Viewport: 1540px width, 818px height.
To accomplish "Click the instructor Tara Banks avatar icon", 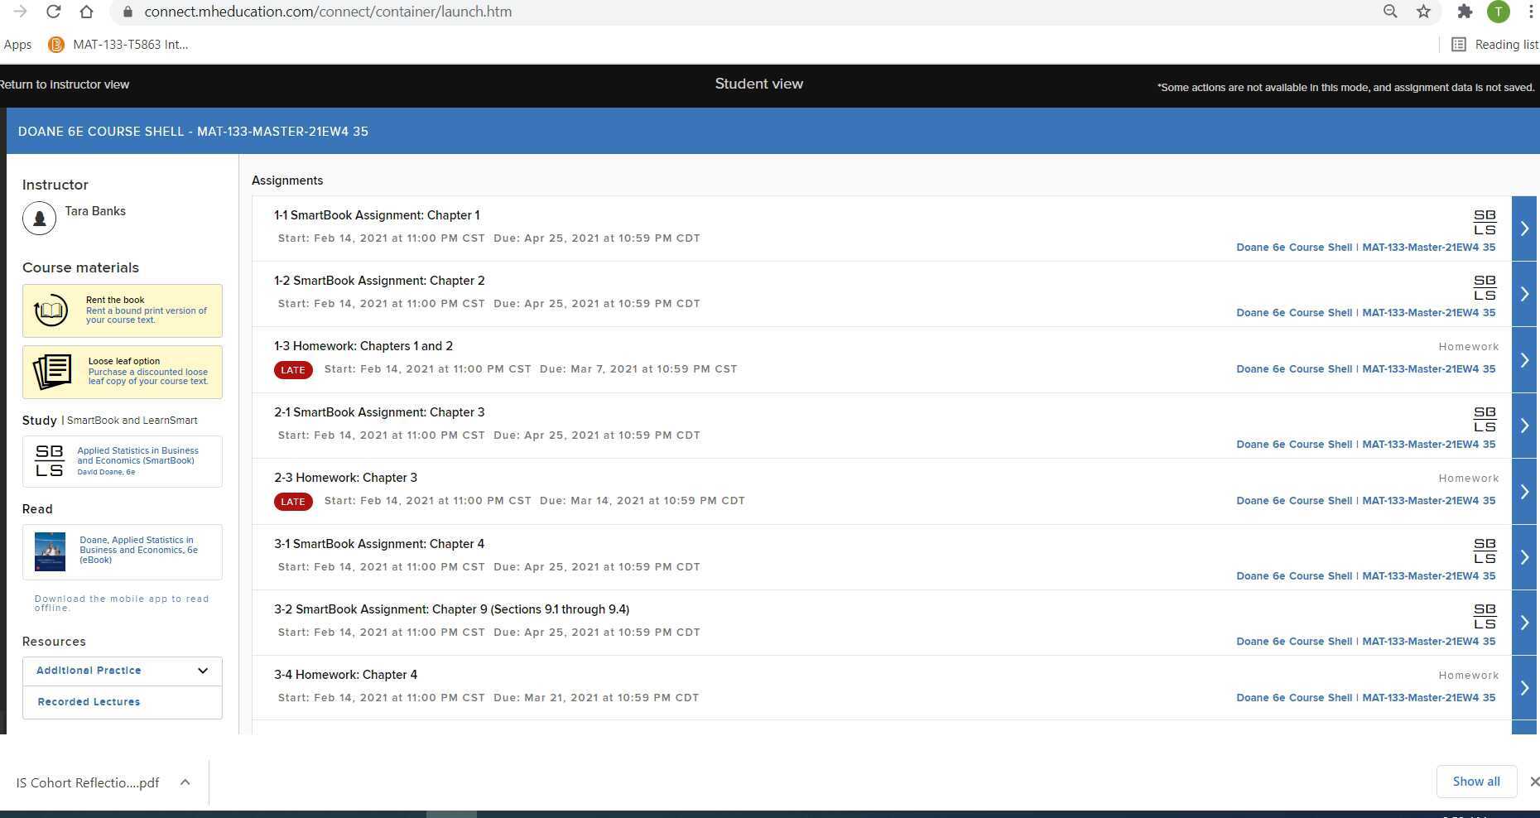I will point(39,219).
